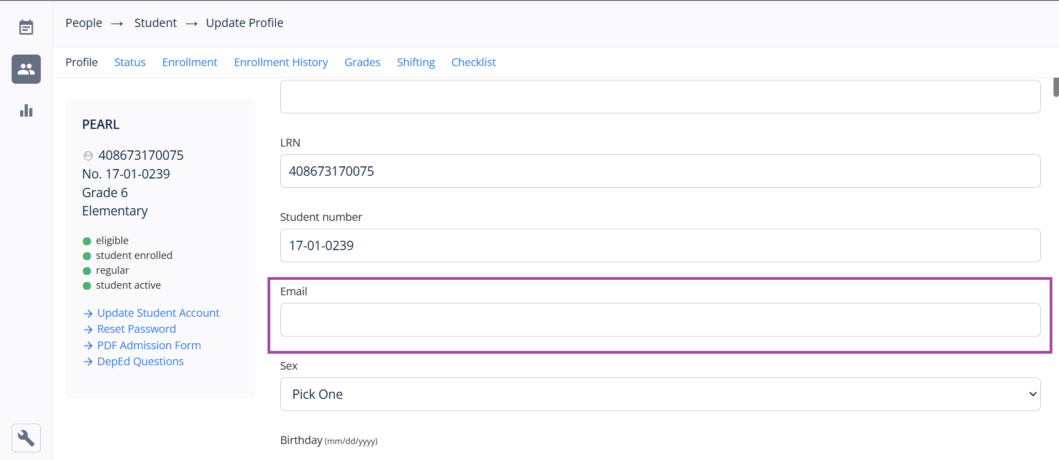This screenshot has height=460, width=1059.
Task: Click the Student breadcrumb link
Action: tap(156, 23)
